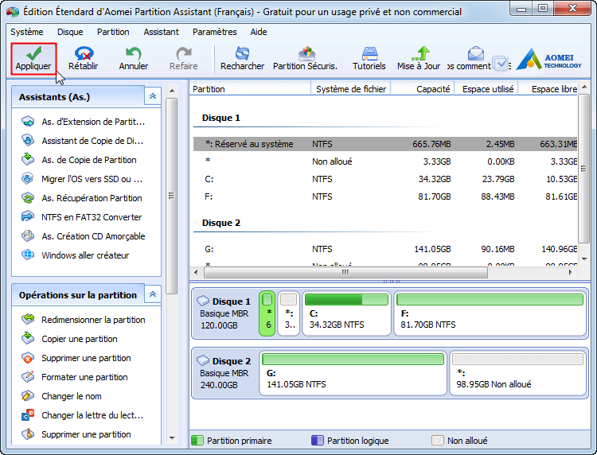Screen dimensions: 597x455
Task: Collapse Opérations sur la partition panel
Action: [x=153, y=294]
